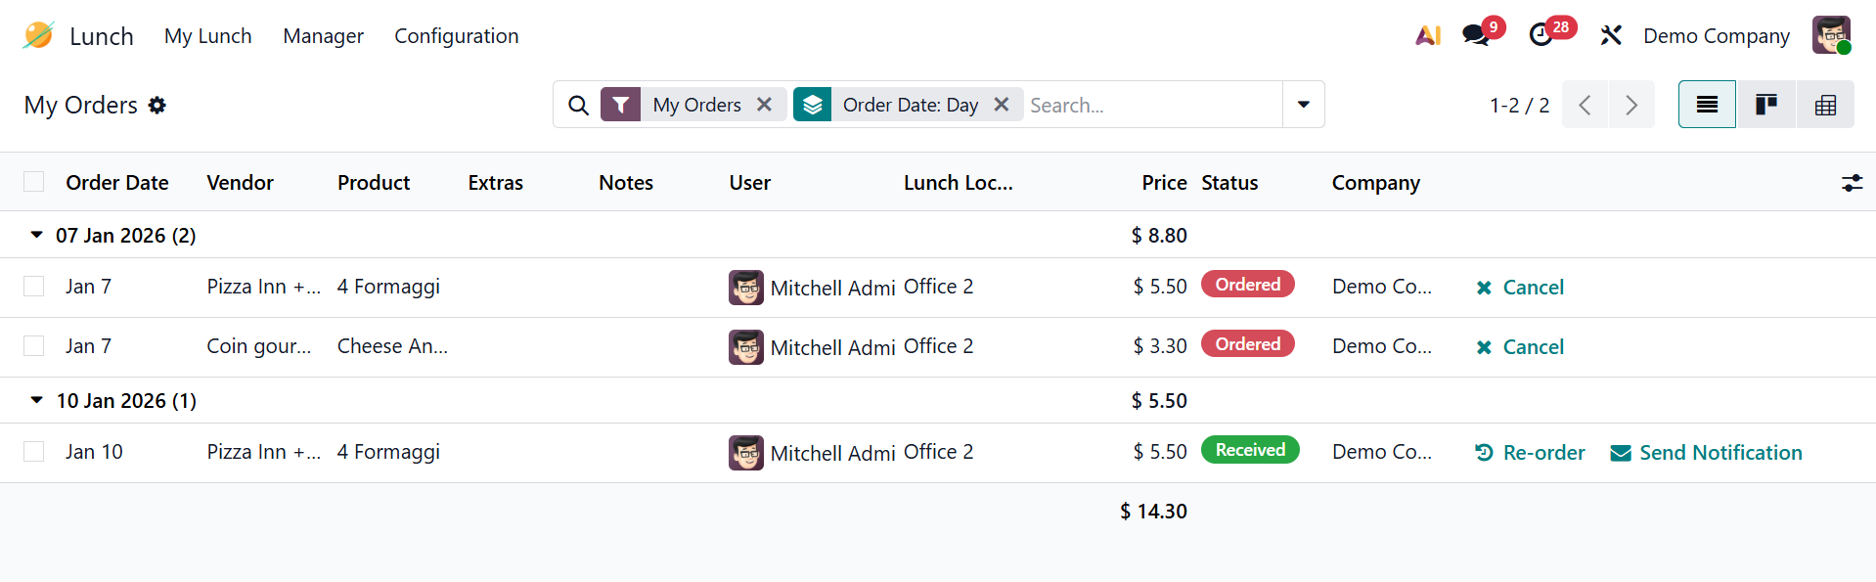The height and width of the screenshot is (582, 1876).
Task: Switch to the pivot table view
Action: pos(1825,105)
